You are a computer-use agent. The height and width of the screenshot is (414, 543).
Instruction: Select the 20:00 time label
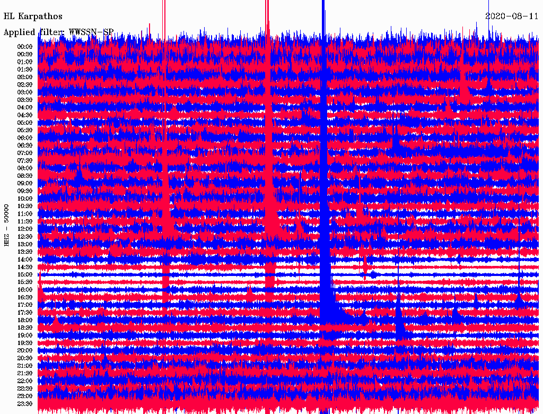(25, 350)
